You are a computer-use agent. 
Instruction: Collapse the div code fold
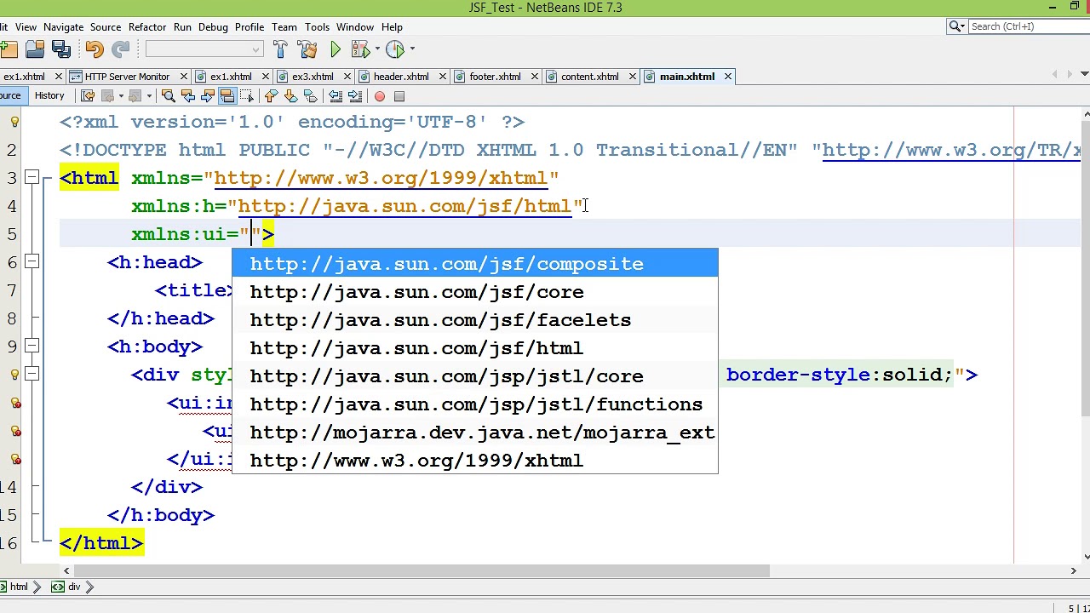coord(32,375)
